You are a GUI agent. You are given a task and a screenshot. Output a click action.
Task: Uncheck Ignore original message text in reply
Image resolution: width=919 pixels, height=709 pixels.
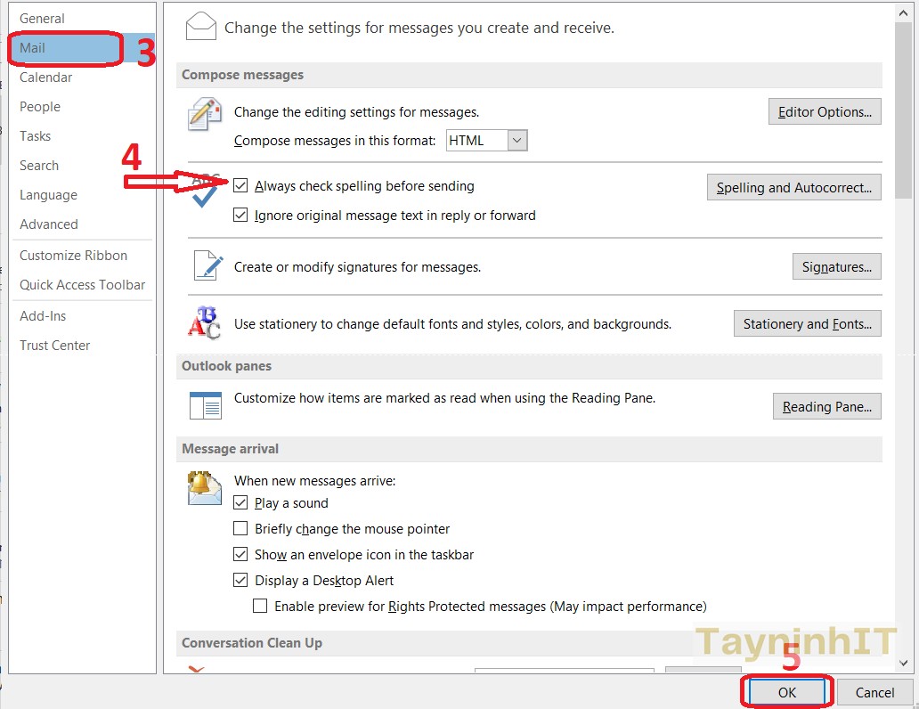(x=240, y=215)
